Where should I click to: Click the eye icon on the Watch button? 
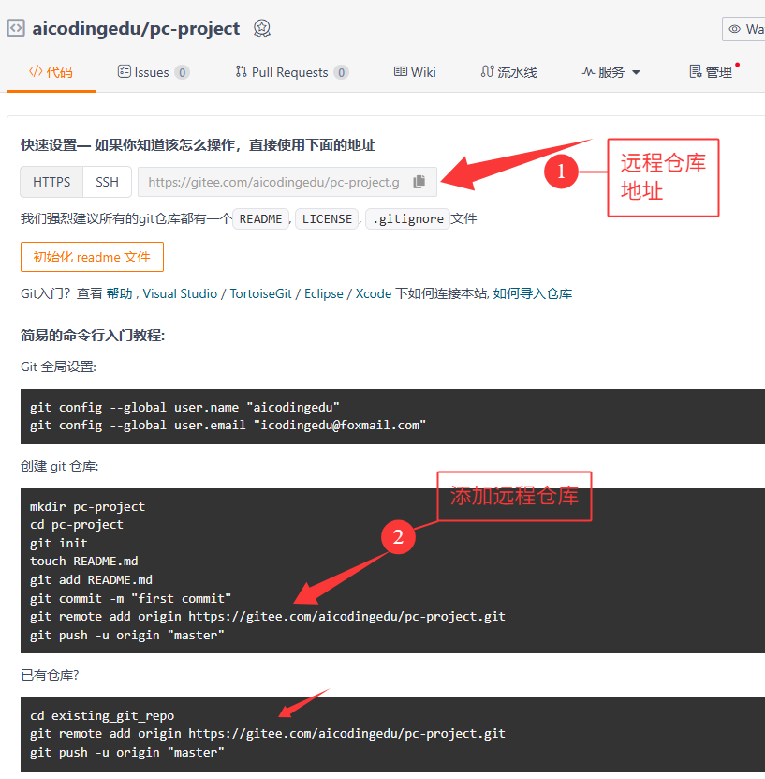[x=735, y=29]
